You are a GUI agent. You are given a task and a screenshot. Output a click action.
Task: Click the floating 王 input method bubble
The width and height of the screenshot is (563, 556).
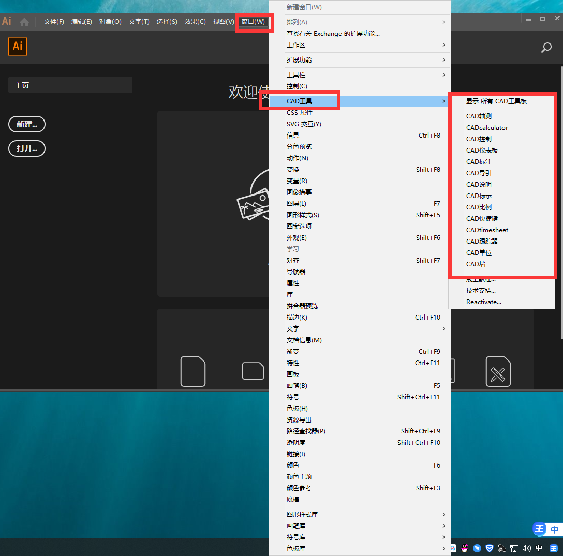tap(539, 529)
